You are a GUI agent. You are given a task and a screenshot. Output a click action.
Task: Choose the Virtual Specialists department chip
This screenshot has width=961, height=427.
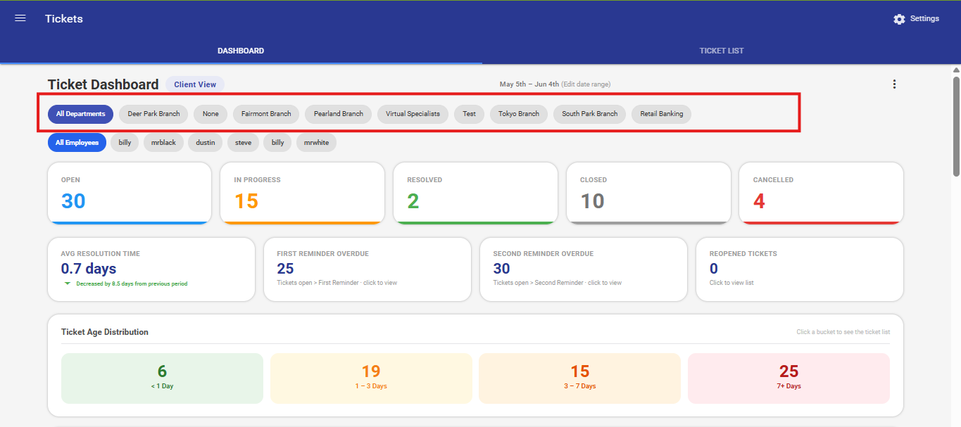point(413,114)
